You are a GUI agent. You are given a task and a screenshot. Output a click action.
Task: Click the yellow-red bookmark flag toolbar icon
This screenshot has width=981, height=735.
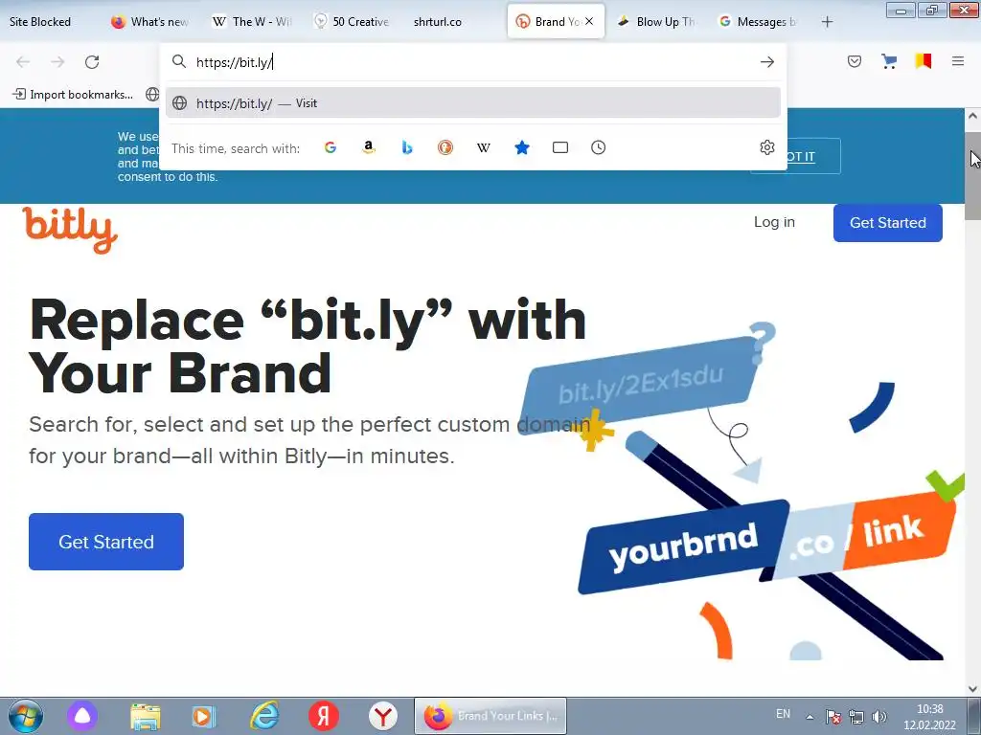924,61
